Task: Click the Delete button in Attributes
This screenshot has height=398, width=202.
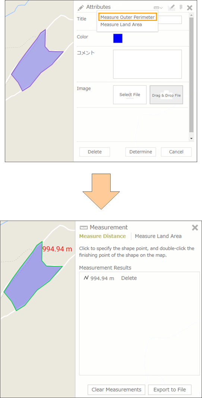Action: point(95,152)
